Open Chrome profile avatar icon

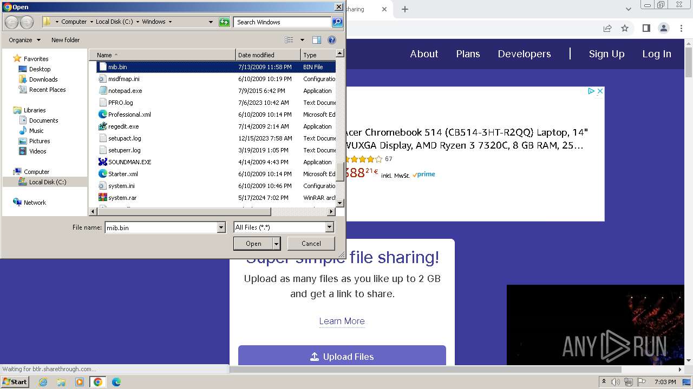pos(663,28)
